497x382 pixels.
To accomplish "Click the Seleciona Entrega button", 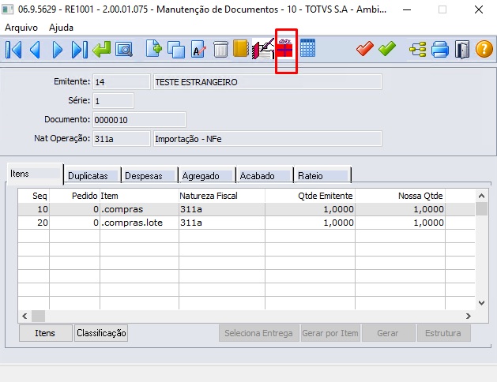I will (x=258, y=333).
